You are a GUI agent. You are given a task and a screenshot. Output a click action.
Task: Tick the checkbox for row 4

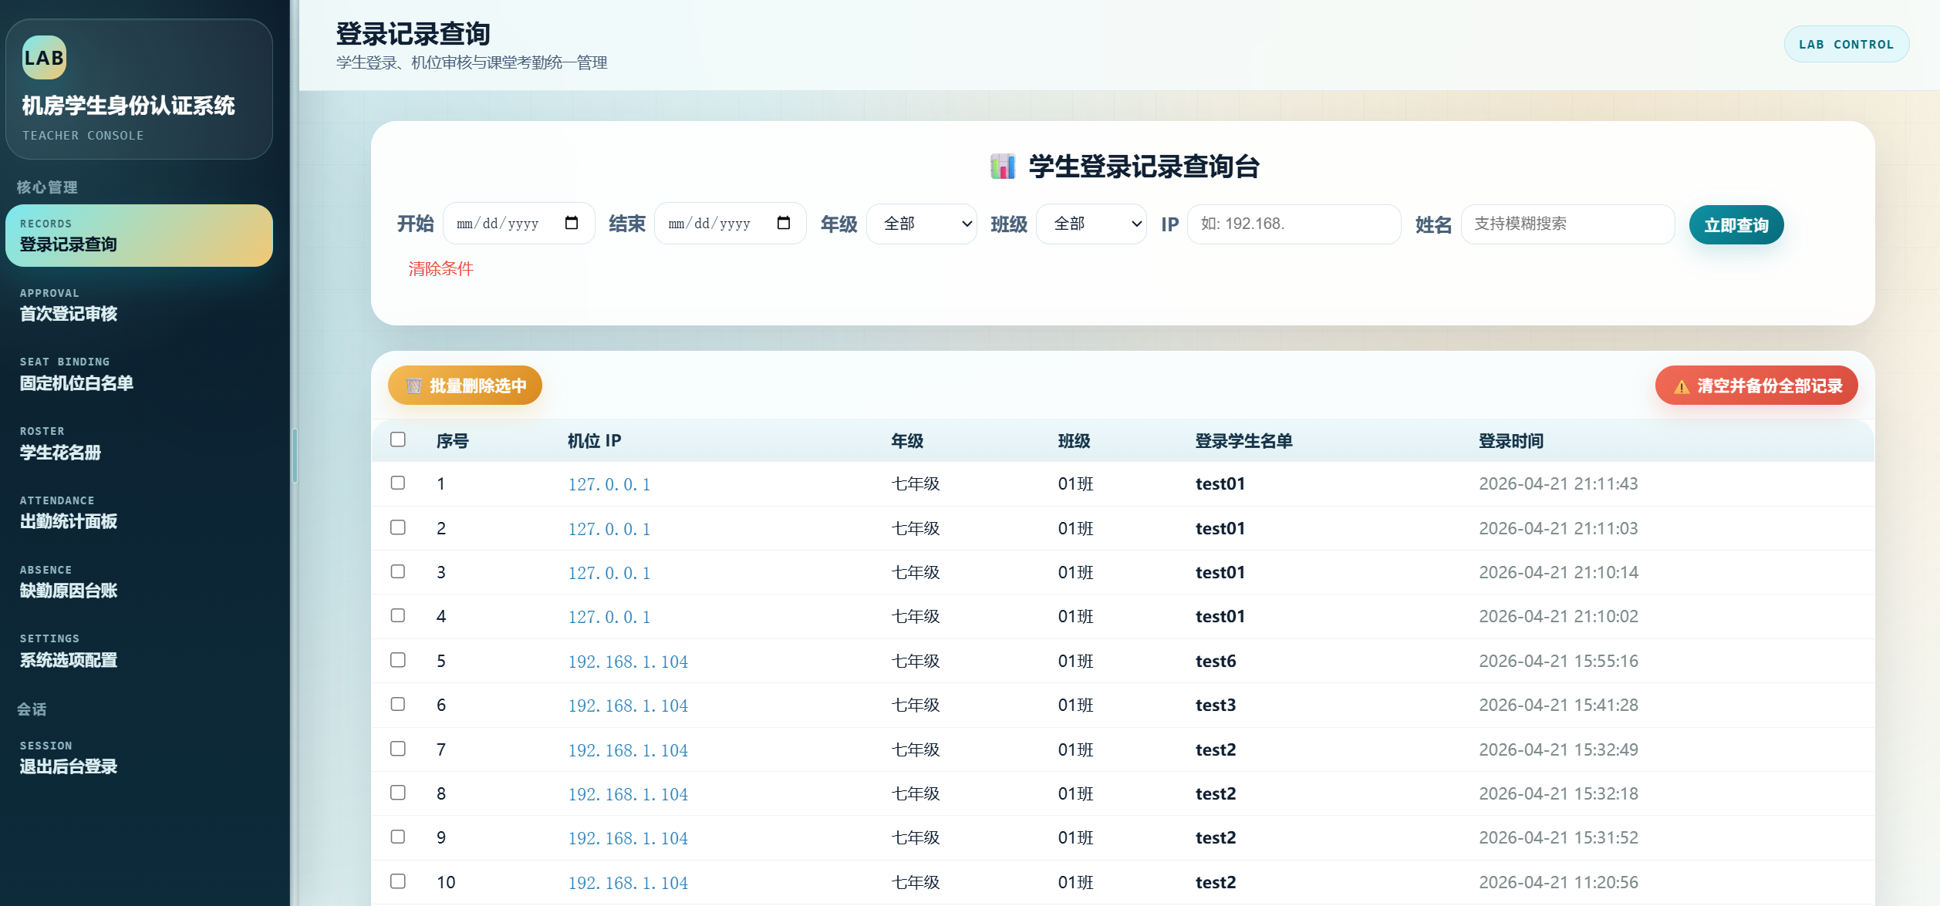click(398, 615)
